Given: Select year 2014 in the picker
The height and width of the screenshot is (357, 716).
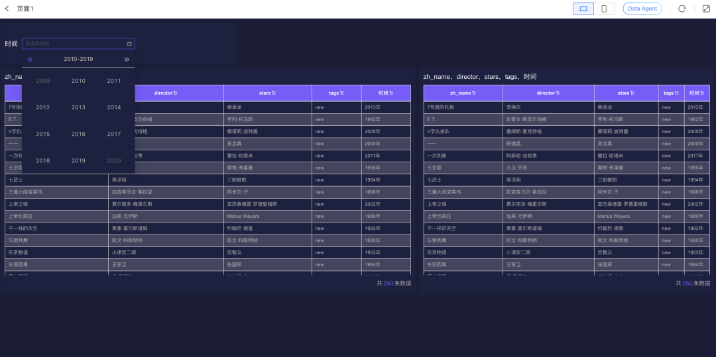Looking at the screenshot, I should click(114, 107).
